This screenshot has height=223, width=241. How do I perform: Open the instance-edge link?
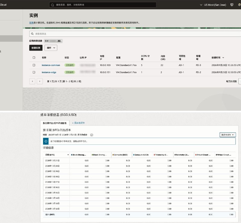coord(49,72)
